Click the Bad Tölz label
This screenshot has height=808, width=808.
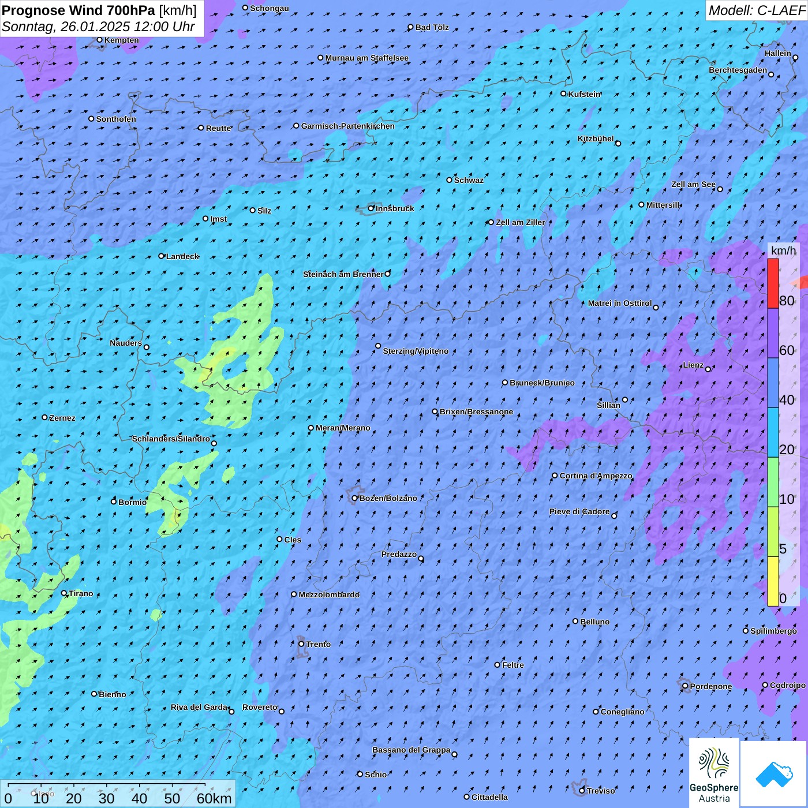pos(432,27)
